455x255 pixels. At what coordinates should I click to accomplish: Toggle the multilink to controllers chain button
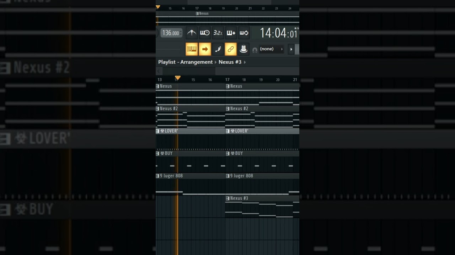point(231,49)
